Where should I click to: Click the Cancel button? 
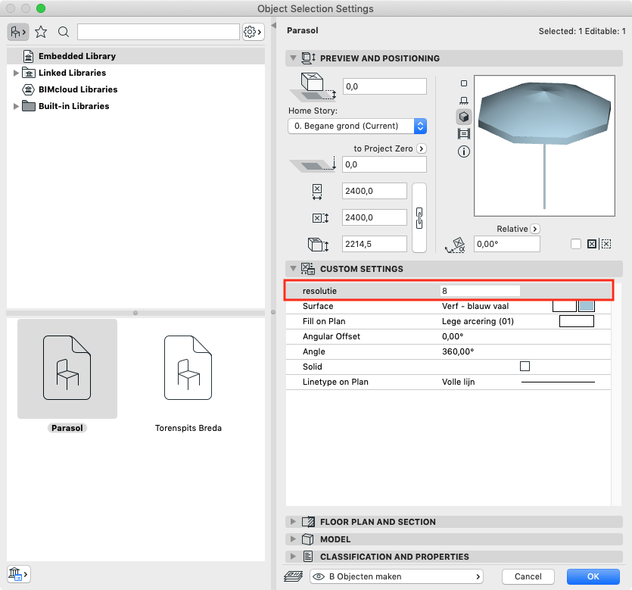pos(528,576)
